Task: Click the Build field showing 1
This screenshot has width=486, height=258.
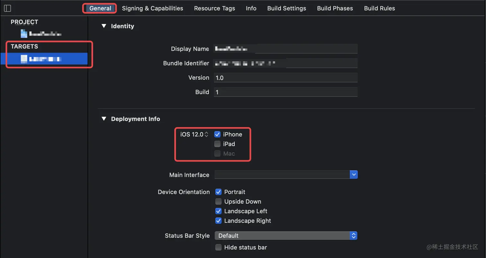Action: pyautogui.click(x=286, y=92)
